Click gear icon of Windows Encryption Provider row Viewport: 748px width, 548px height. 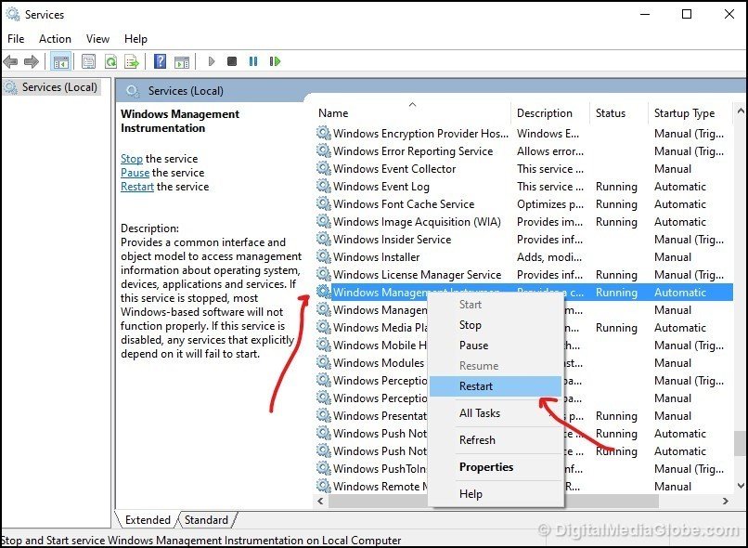coord(324,133)
